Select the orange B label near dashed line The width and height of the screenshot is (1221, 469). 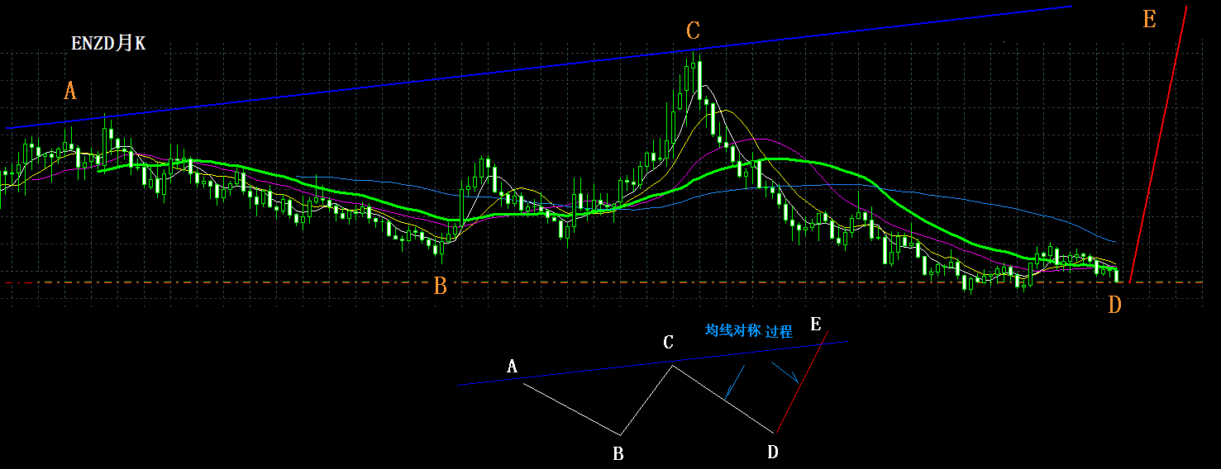[441, 287]
